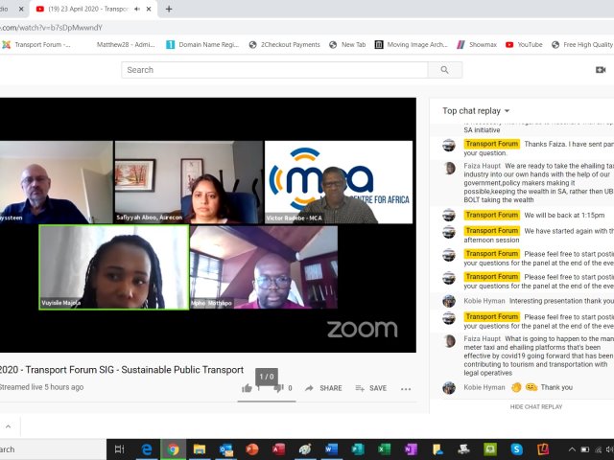Open Word from the taskbar
The height and width of the screenshot is (460, 614).
[332, 449]
